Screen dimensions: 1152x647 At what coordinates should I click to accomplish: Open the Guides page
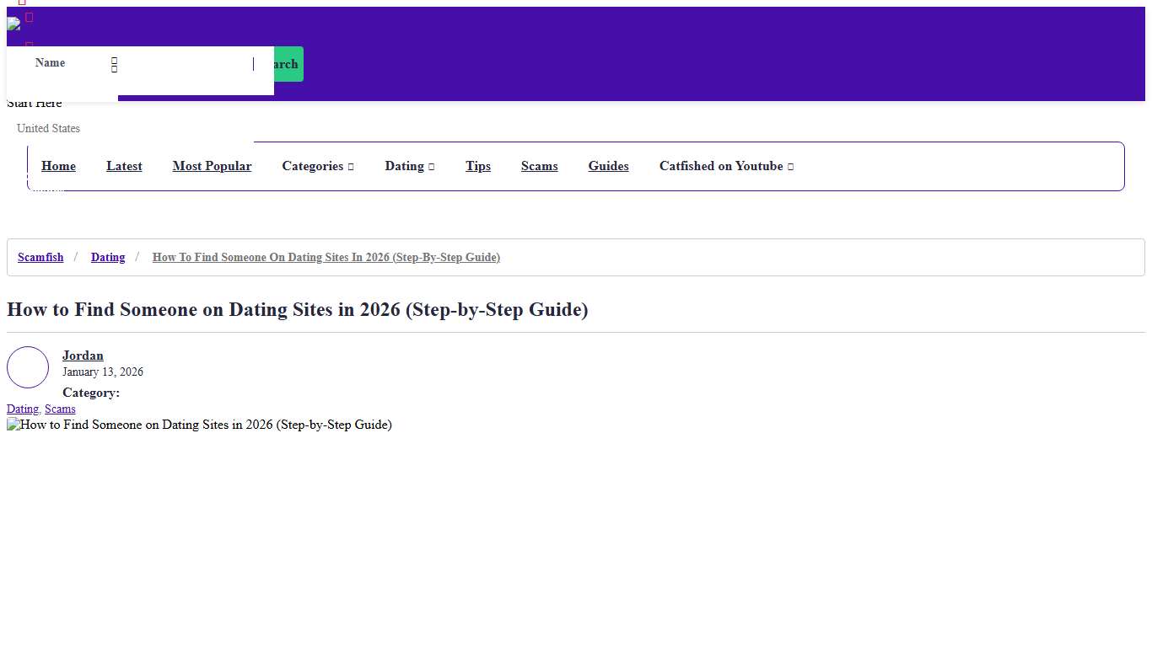click(608, 166)
